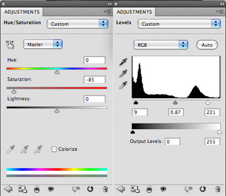Click the white input levels slider handle

pos(208,103)
